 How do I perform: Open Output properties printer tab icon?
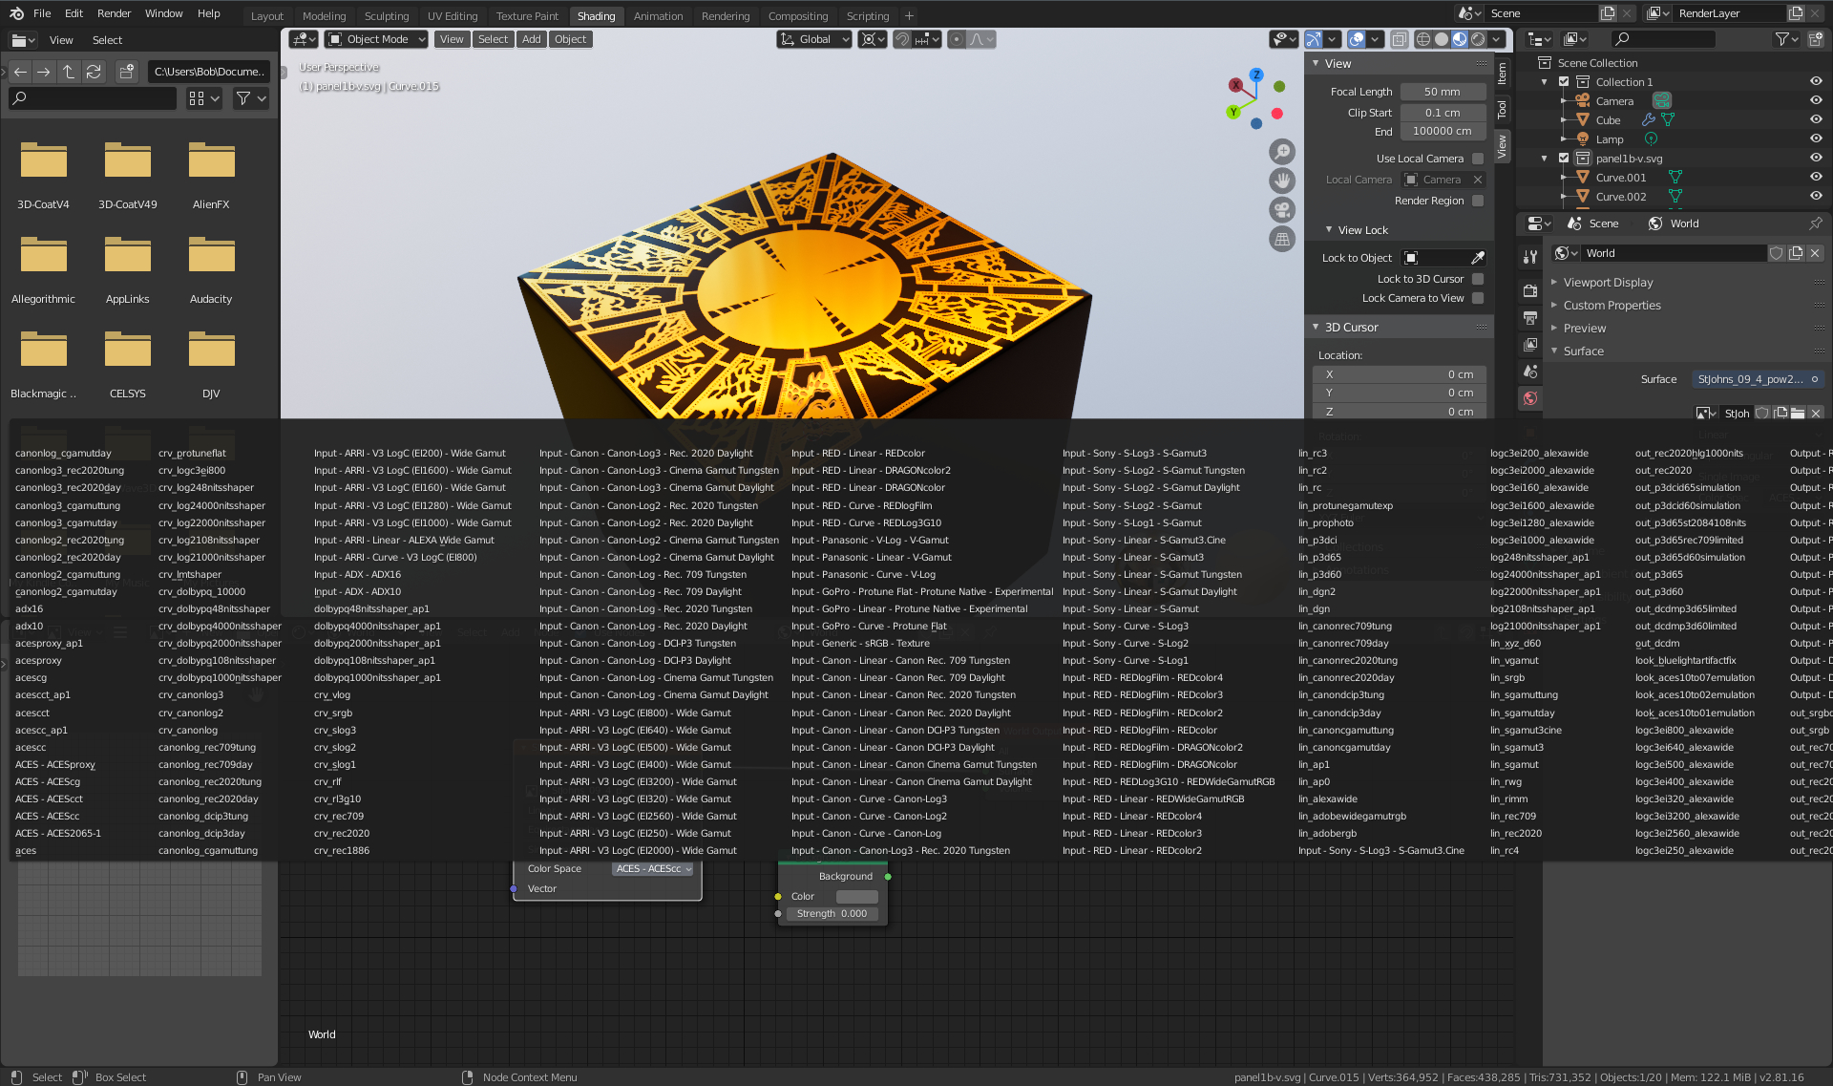[x=1530, y=317]
